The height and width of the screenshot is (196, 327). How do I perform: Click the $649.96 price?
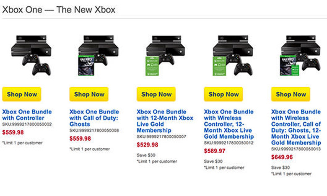coord(282,157)
